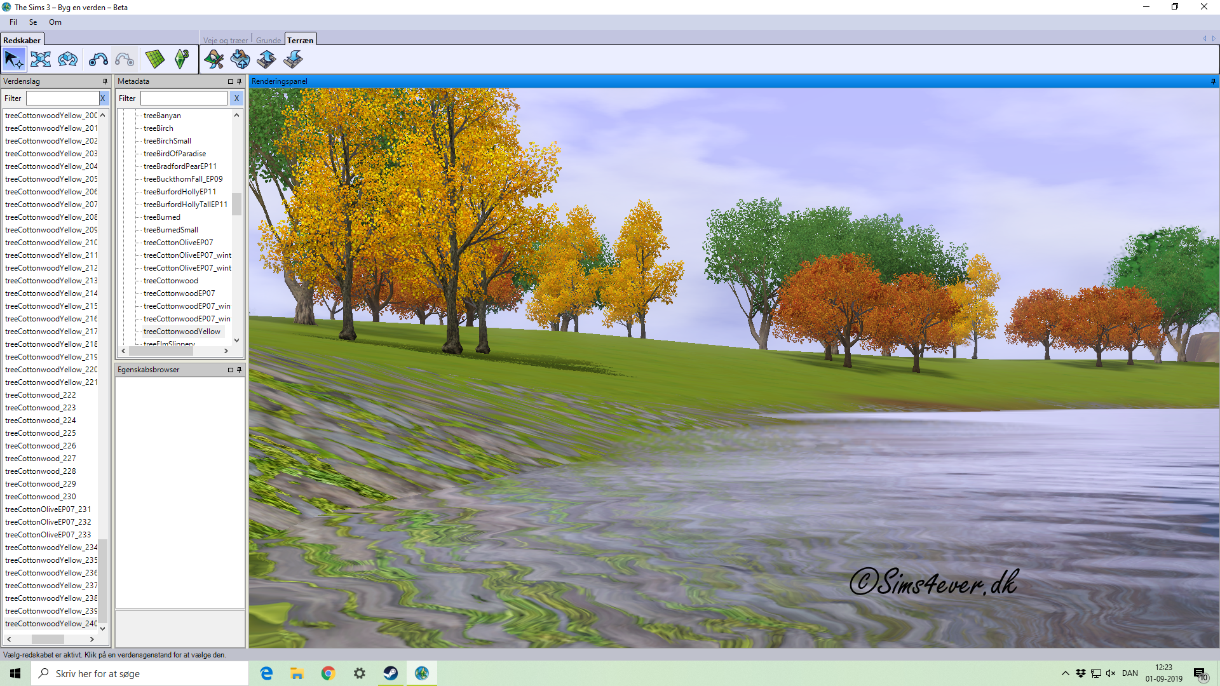Select treeCottonwoodYellow_221 layer item
The width and height of the screenshot is (1220, 686).
51,382
